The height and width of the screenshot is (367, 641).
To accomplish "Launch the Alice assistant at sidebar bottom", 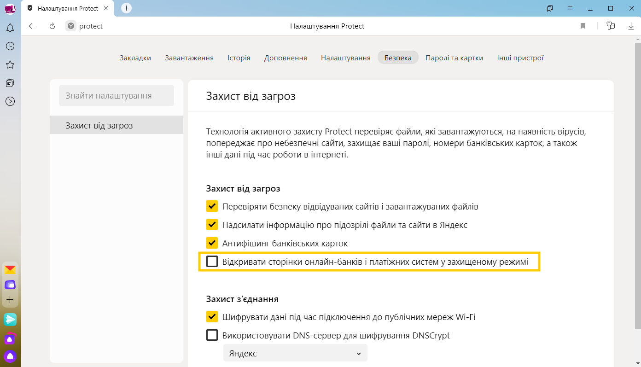I will (x=10, y=356).
